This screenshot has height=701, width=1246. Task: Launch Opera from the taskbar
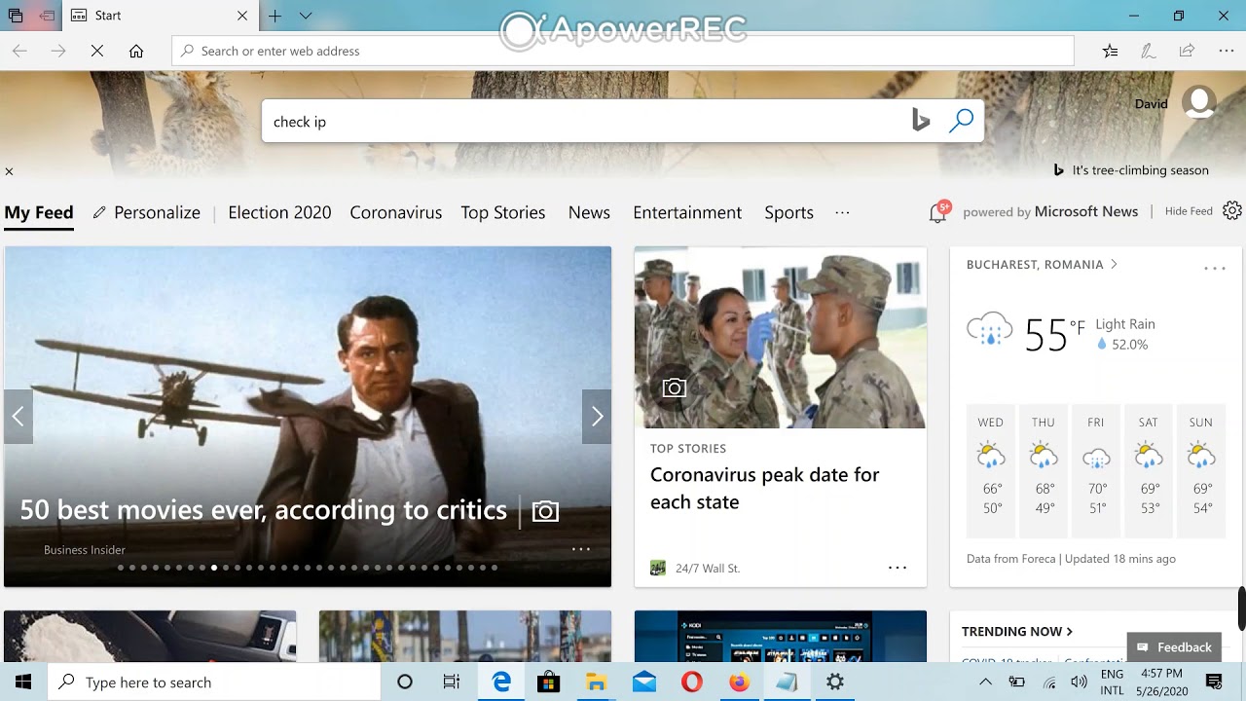click(691, 683)
